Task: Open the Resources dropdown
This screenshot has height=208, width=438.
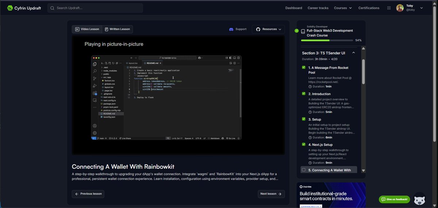Action: (x=269, y=29)
